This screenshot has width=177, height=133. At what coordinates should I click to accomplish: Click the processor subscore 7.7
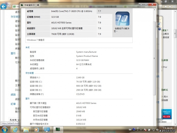(x=100, y=11)
